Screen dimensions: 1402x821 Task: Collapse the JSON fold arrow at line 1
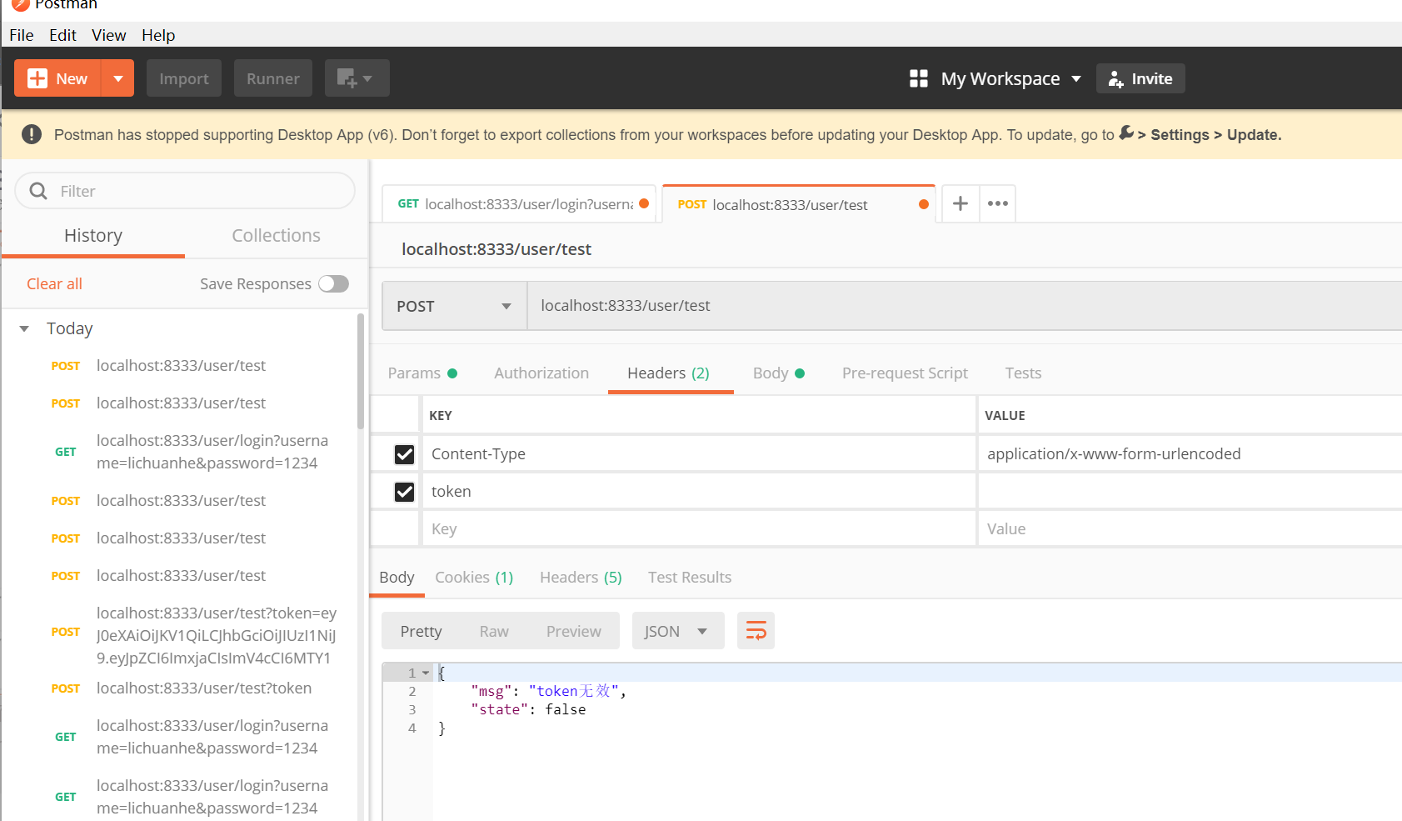426,673
